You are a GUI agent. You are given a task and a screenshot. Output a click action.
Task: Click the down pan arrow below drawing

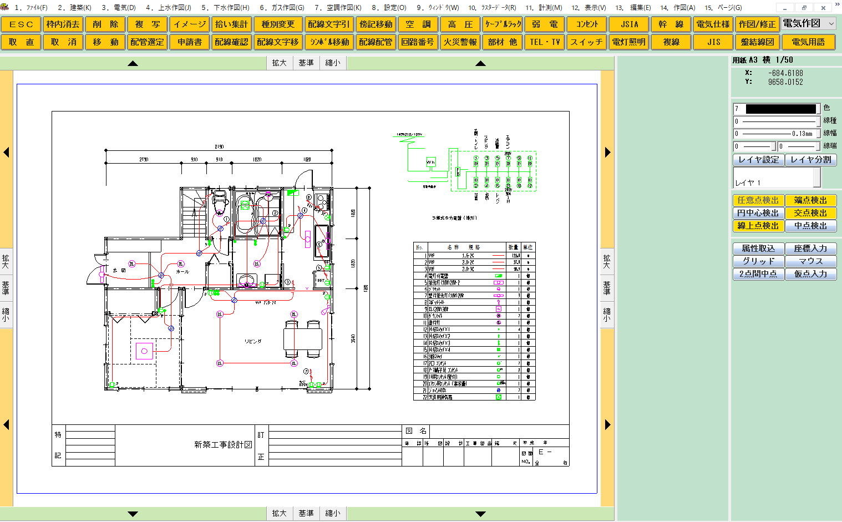(133, 514)
